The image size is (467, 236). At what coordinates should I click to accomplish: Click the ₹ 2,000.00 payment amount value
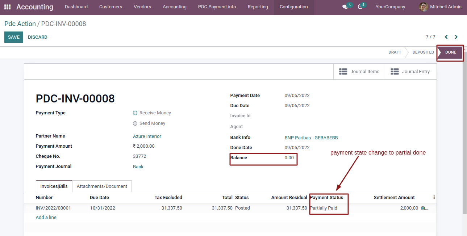pyautogui.click(x=144, y=146)
